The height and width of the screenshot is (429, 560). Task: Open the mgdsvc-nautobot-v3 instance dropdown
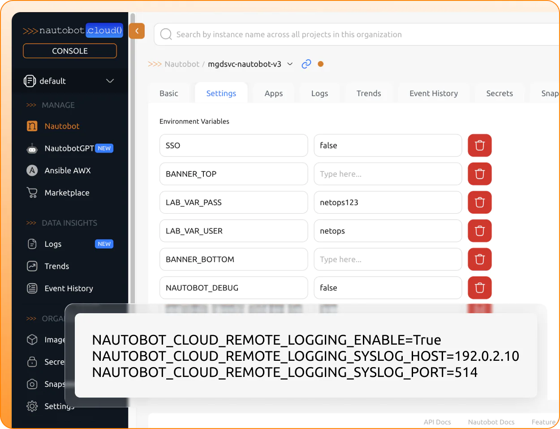pyautogui.click(x=290, y=64)
